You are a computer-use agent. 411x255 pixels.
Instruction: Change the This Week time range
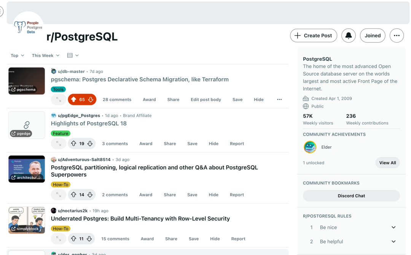[46, 55]
